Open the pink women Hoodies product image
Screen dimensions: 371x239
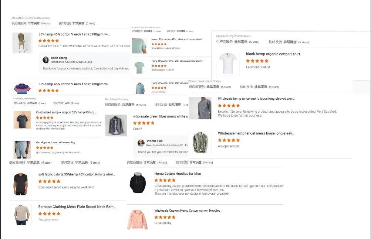138,219
